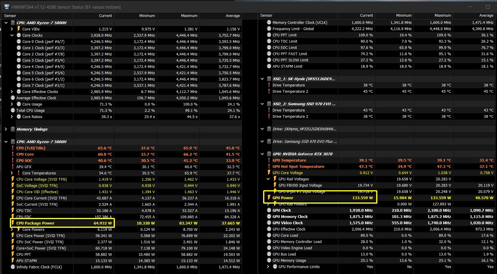The width and height of the screenshot is (497, 274).
Task: Click the '64.932 W' CPU Package Power value
Action: click(103, 223)
